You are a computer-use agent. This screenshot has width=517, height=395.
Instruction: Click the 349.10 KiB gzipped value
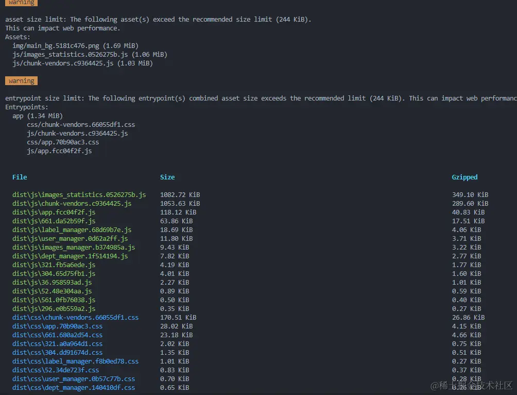pyautogui.click(x=470, y=195)
